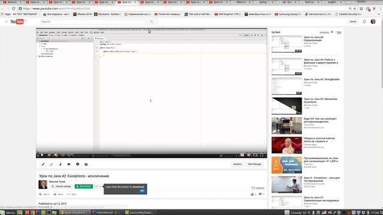
Task: Open the Info and Settings pencil editor
Action: pos(43,164)
